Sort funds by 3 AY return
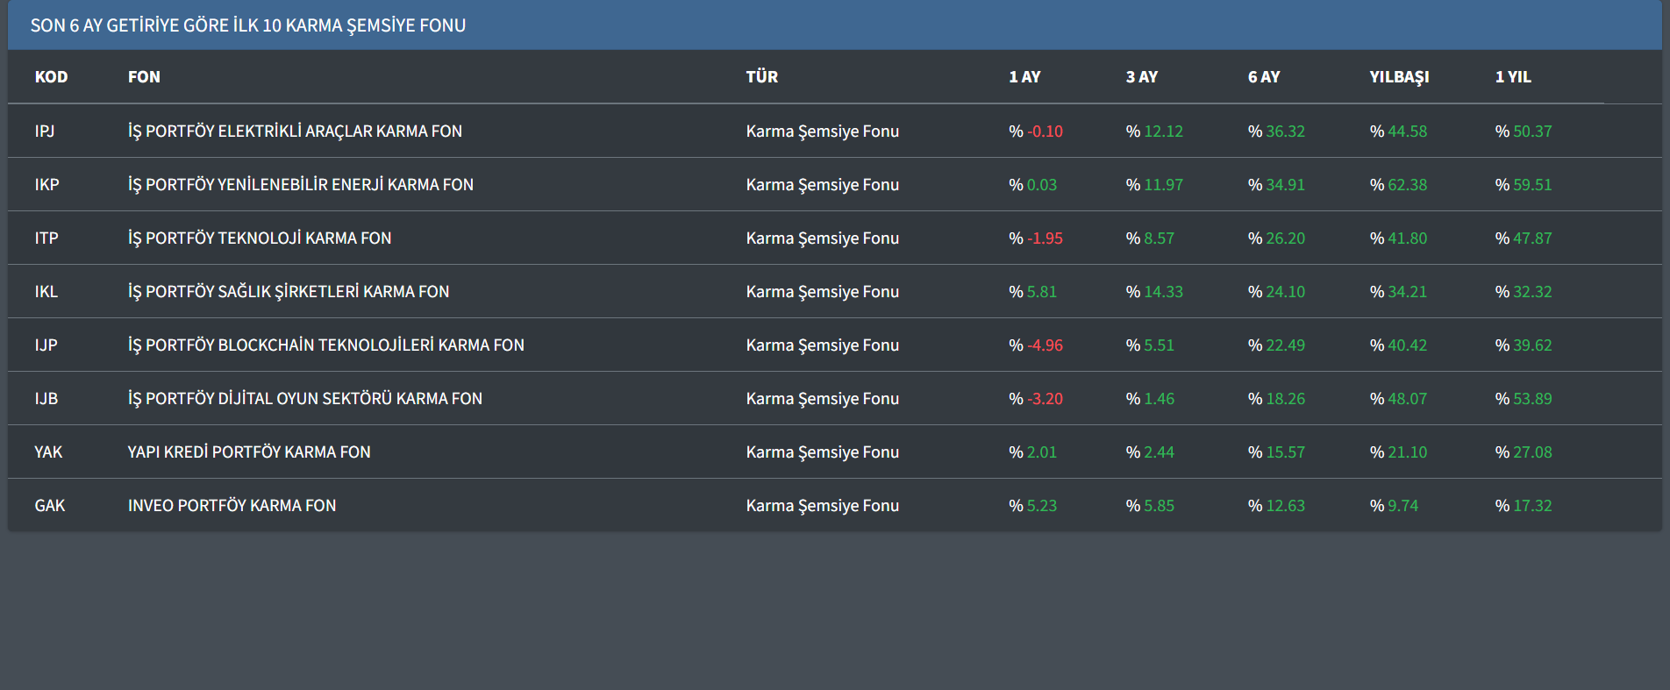 [1141, 77]
